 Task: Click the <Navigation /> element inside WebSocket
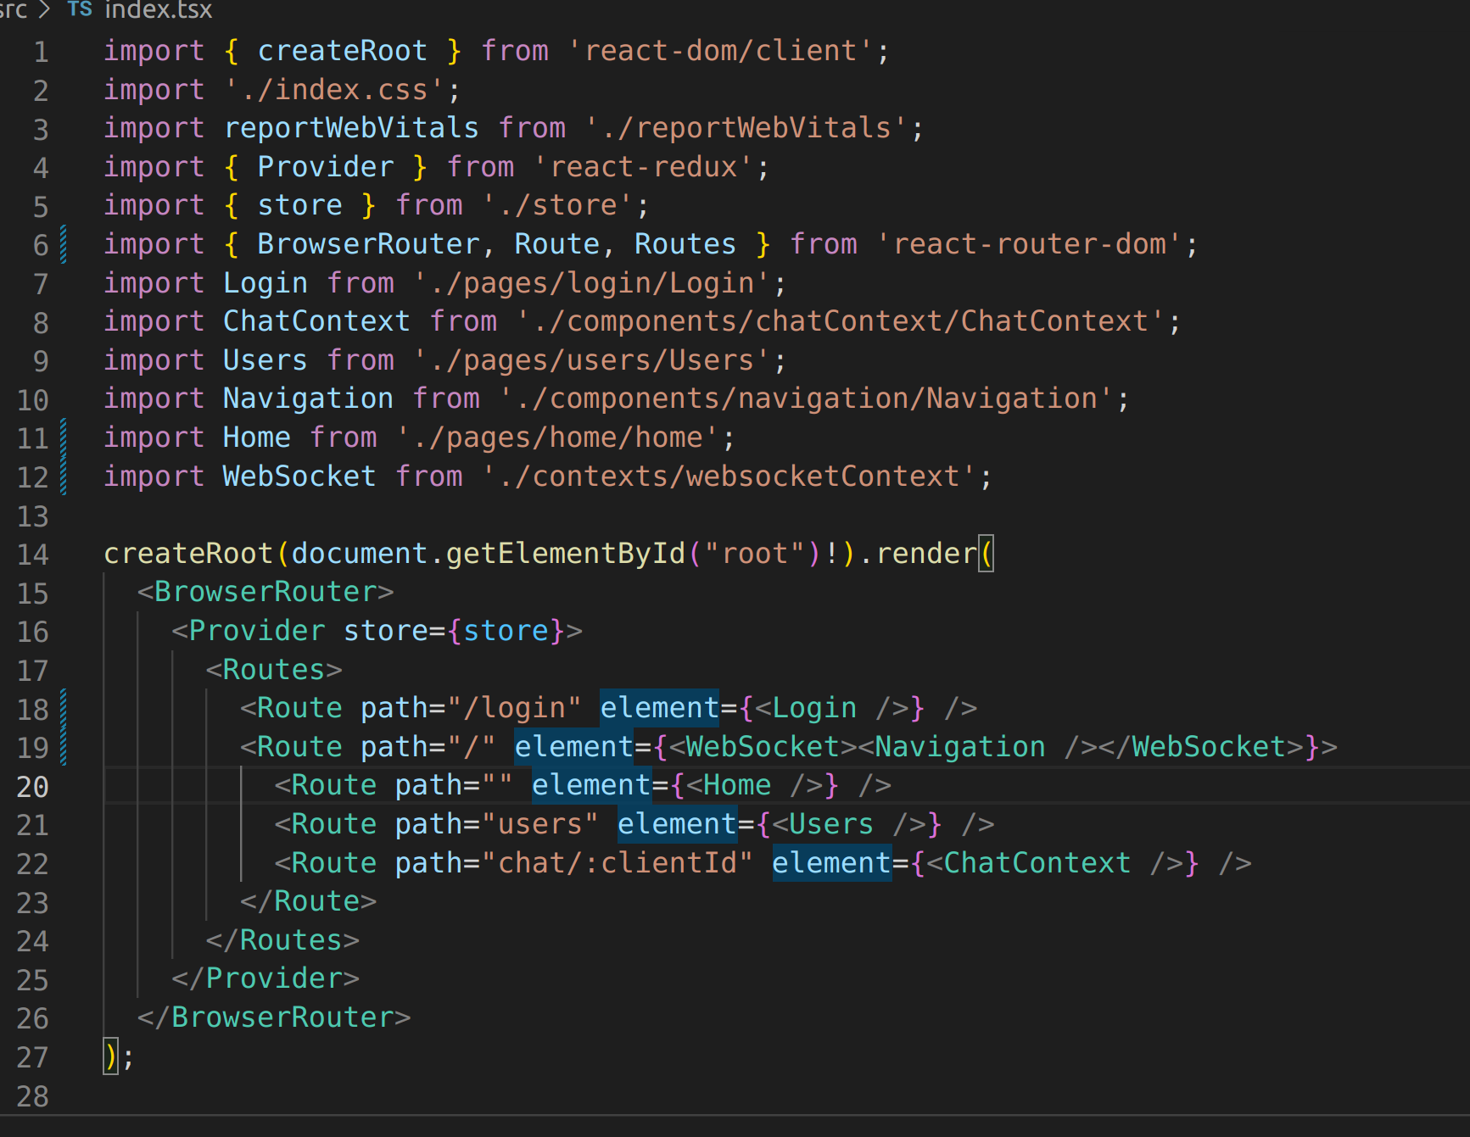(x=977, y=747)
